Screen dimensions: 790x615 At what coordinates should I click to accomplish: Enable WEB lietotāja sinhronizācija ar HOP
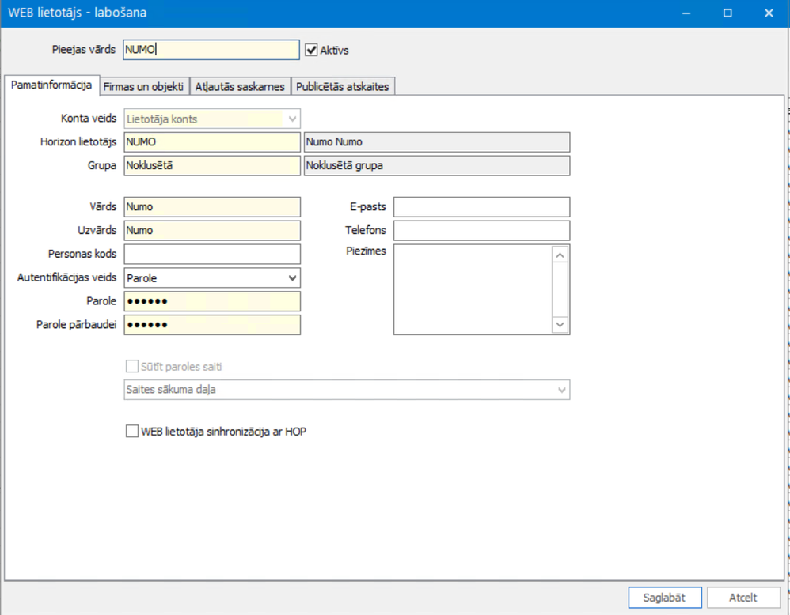coord(132,432)
